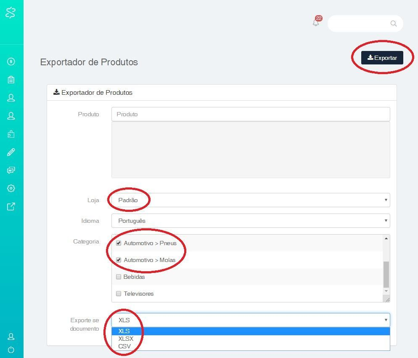Open the chat messages icon in sidebar

pos(11,170)
